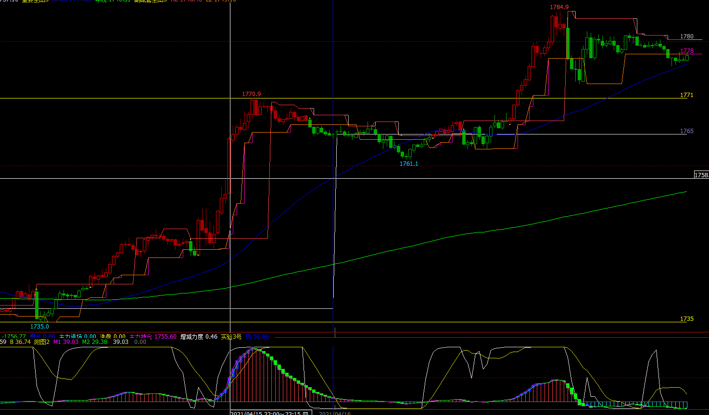Screen dimensions: 709x415
Task: Select the yellow 1771 horizontal line label
Action: [x=686, y=95]
